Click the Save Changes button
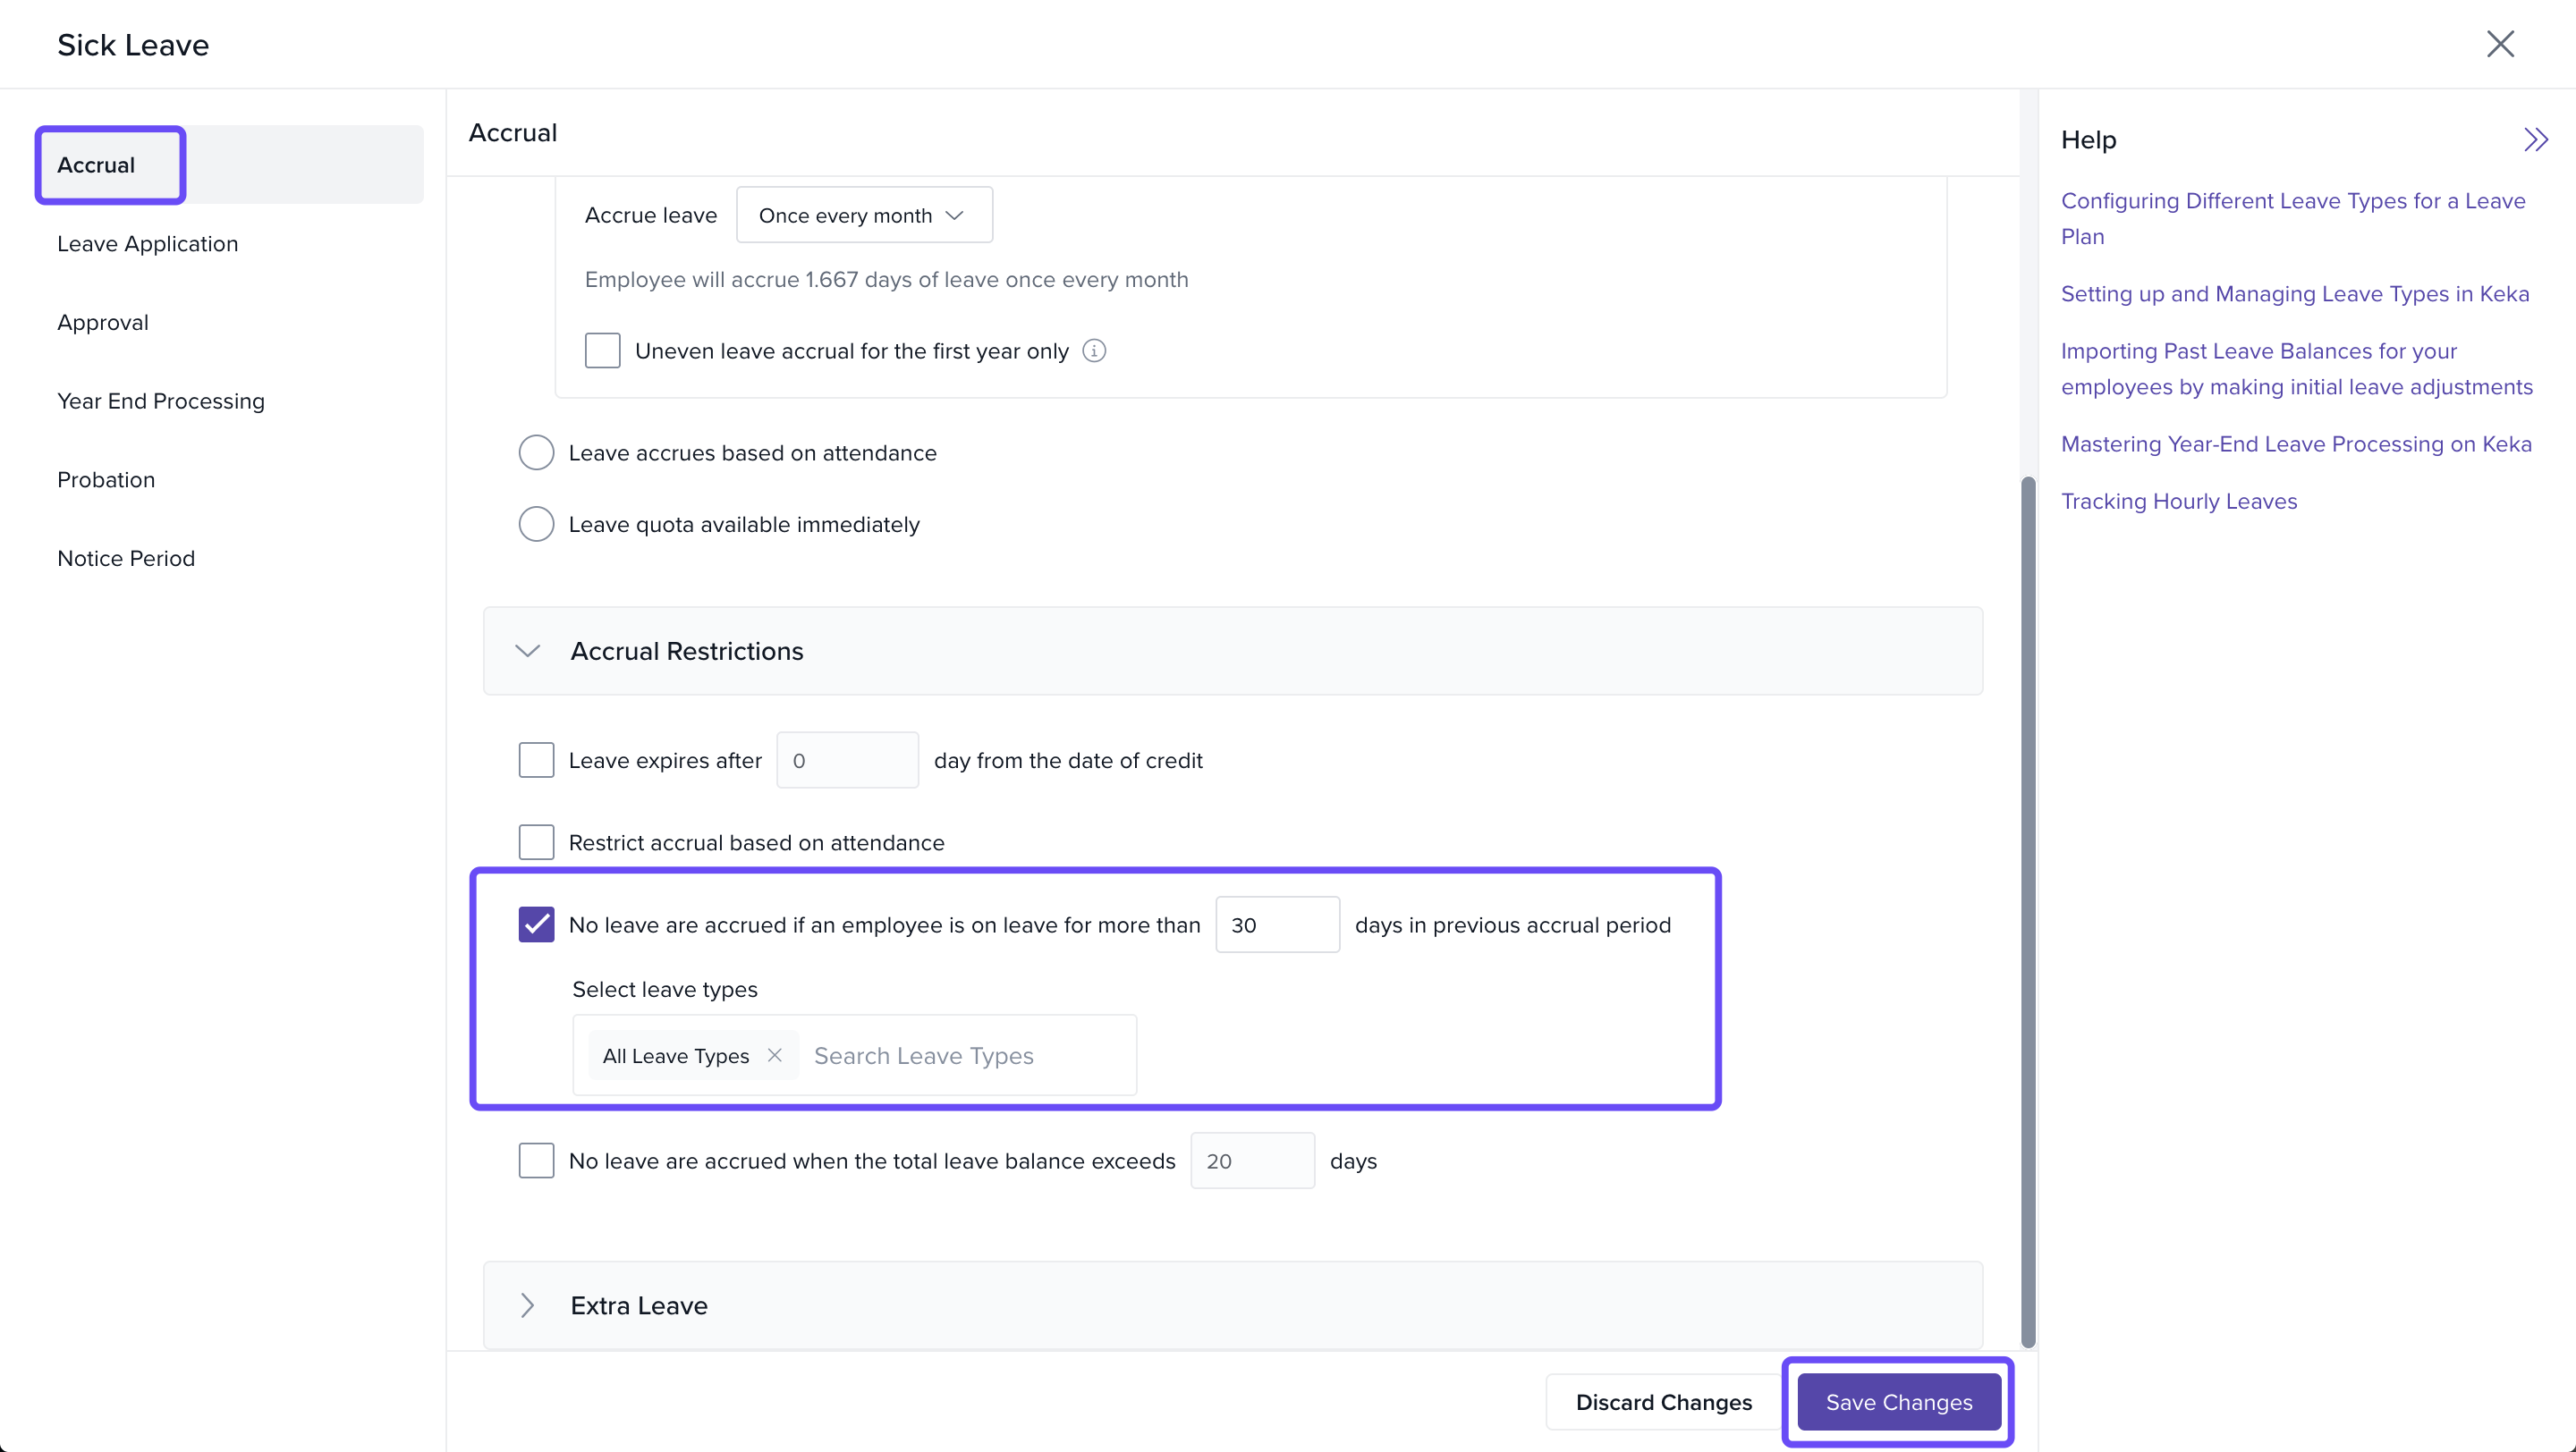The width and height of the screenshot is (2576, 1452). pyautogui.click(x=1898, y=1402)
